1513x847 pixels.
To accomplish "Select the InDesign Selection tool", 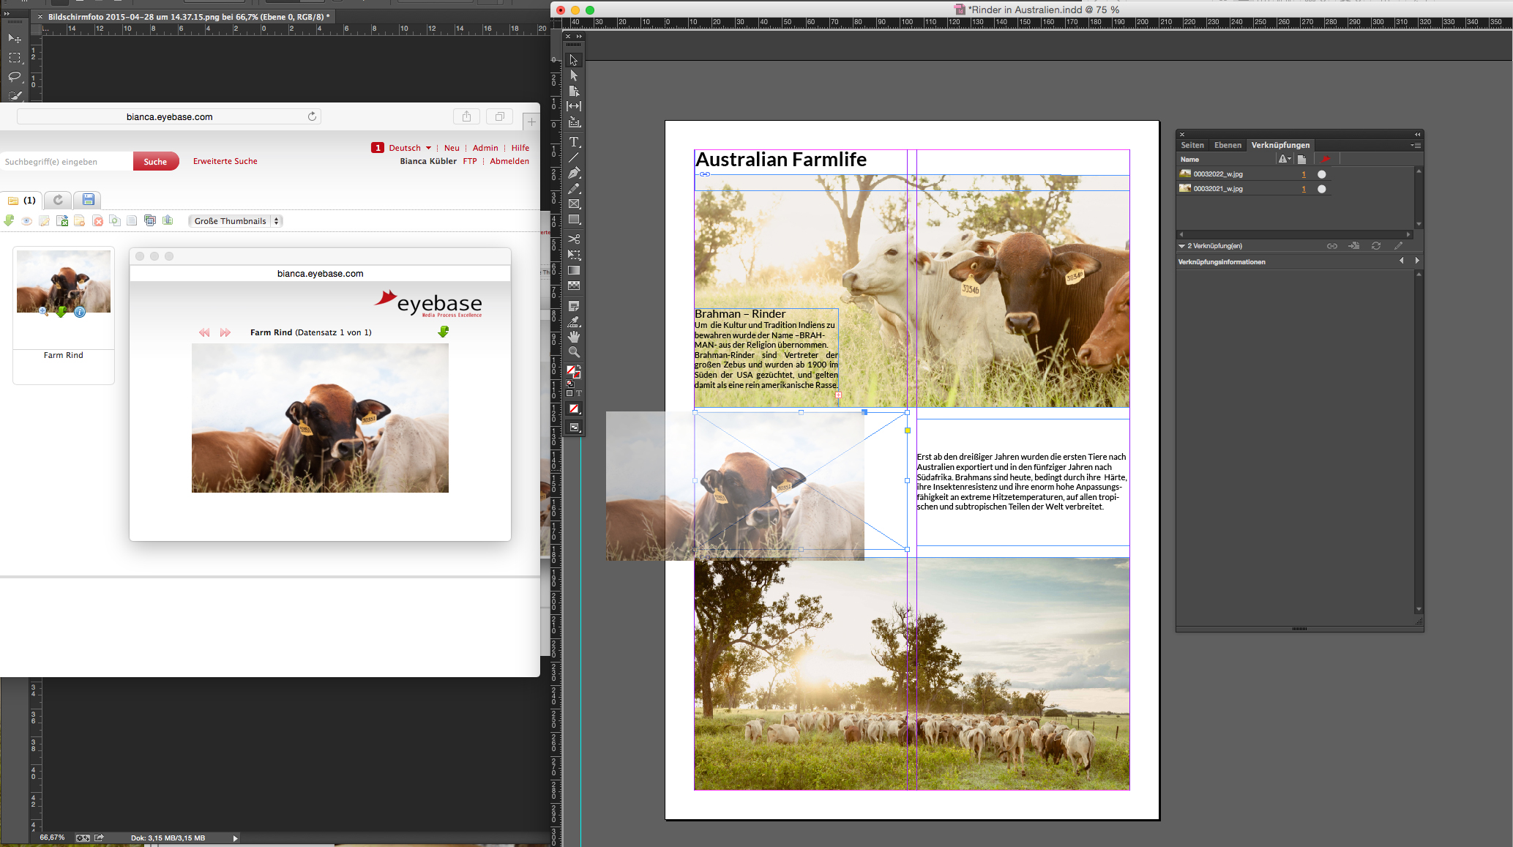I will pos(574,60).
